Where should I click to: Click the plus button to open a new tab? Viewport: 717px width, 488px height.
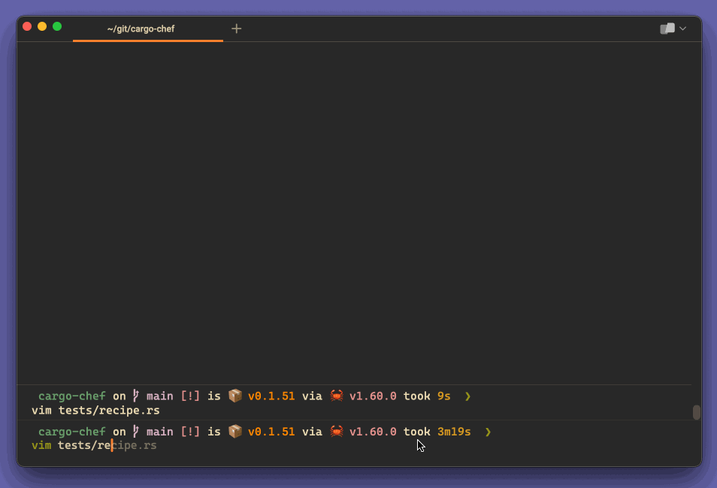(236, 28)
